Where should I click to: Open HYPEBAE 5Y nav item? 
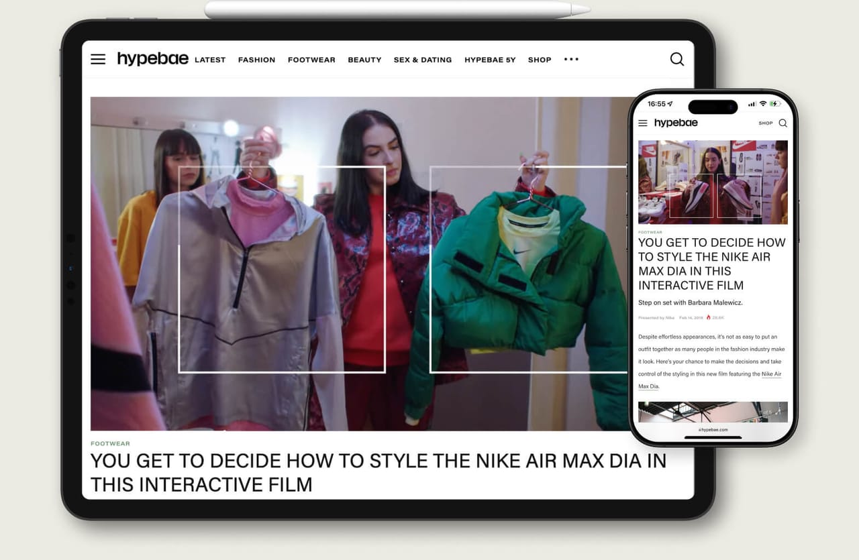click(490, 60)
